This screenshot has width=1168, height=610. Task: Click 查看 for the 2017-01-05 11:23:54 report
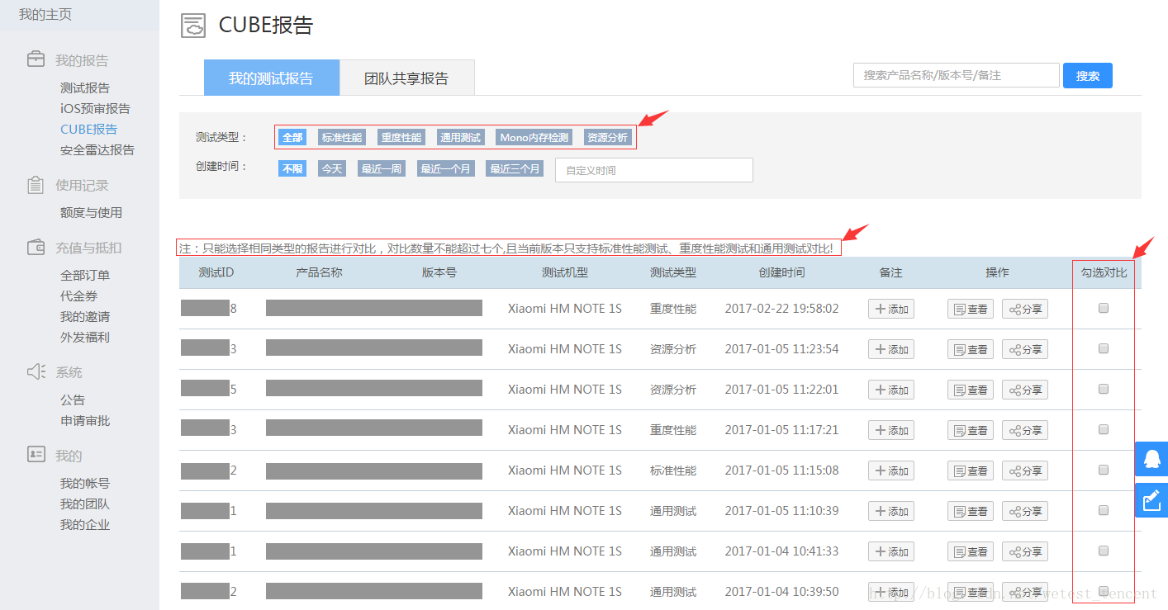click(971, 349)
